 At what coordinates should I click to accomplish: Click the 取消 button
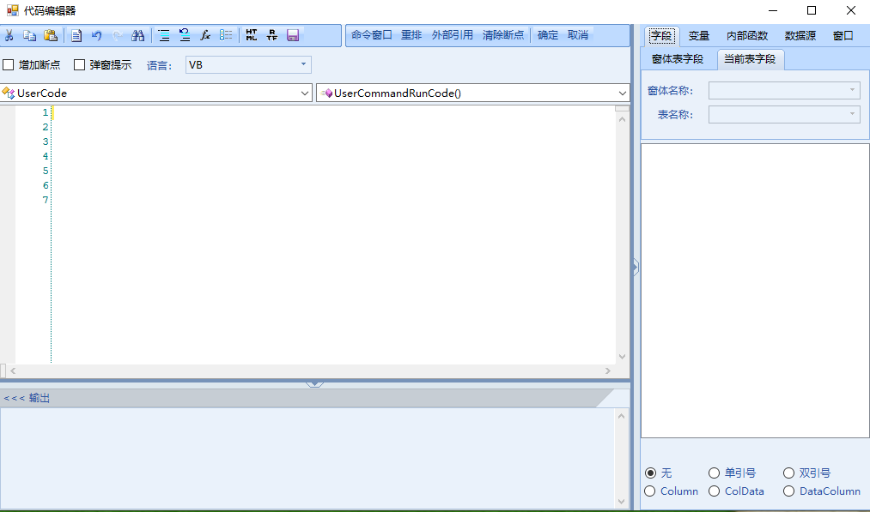578,35
